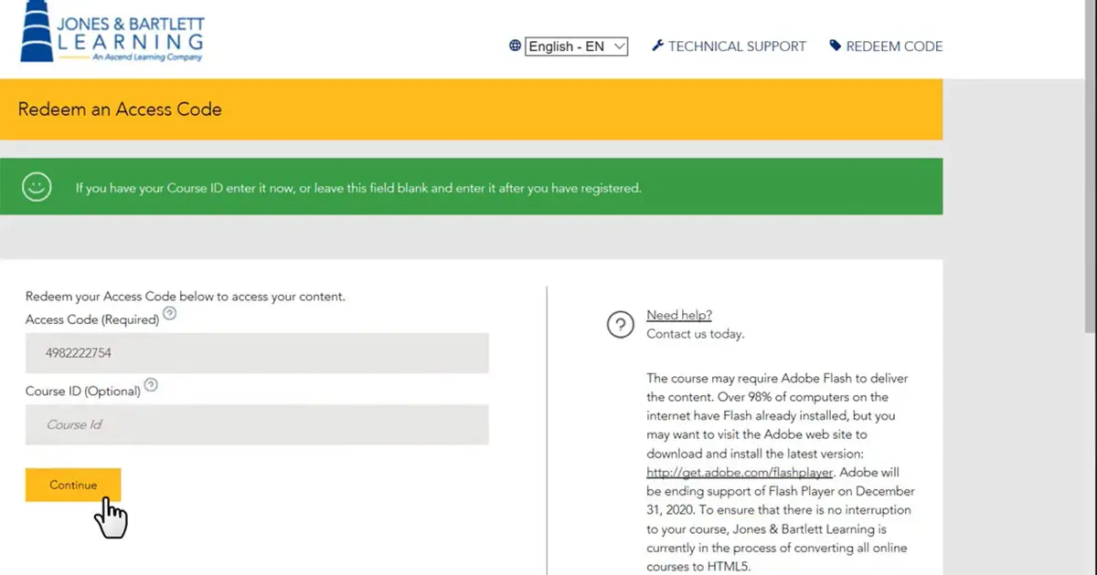Screen dimensions: 1097x575
Task: Open the Technical Support page
Action: pyautogui.click(x=736, y=46)
